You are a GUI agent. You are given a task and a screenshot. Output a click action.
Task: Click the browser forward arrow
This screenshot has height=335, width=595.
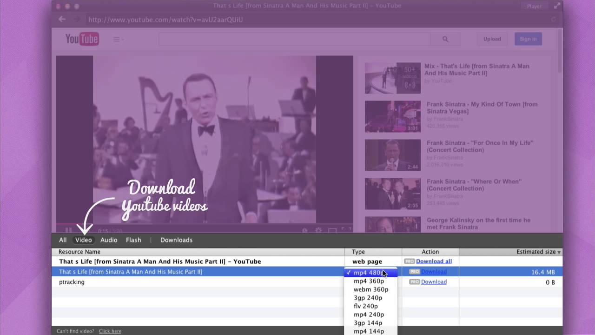tap(77, 20)
